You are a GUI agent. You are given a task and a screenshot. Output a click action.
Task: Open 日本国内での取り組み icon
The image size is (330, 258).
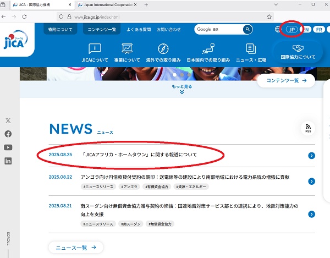(208, 48)
